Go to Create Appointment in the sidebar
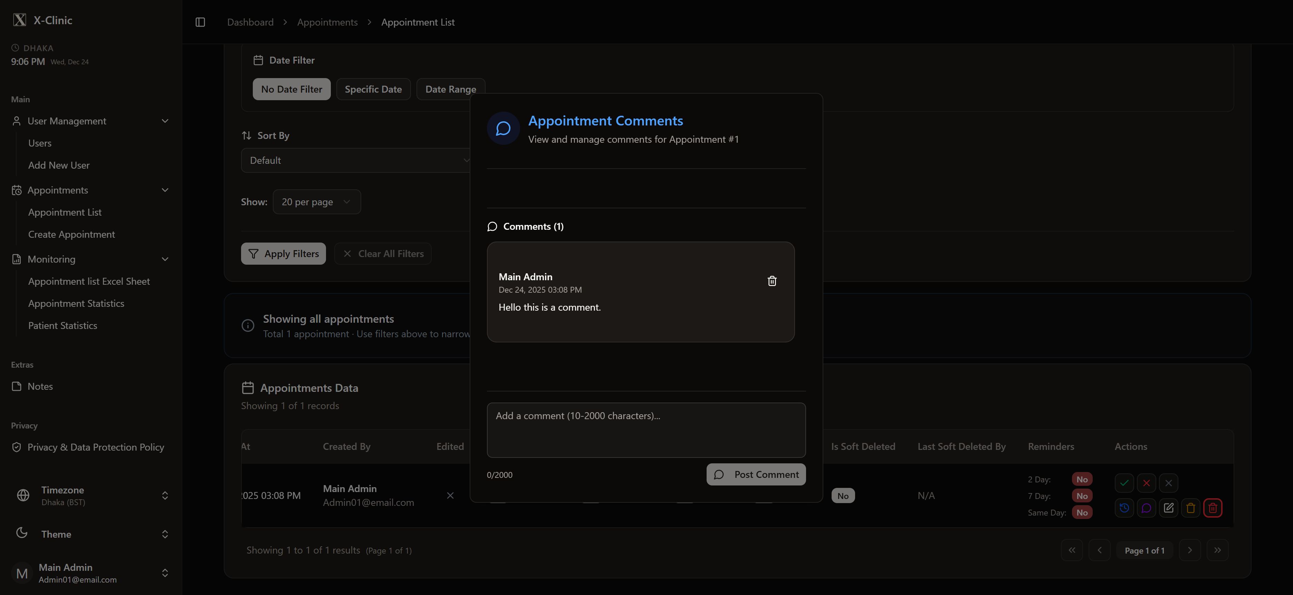1293x595 pixels. tap(71, 235)
